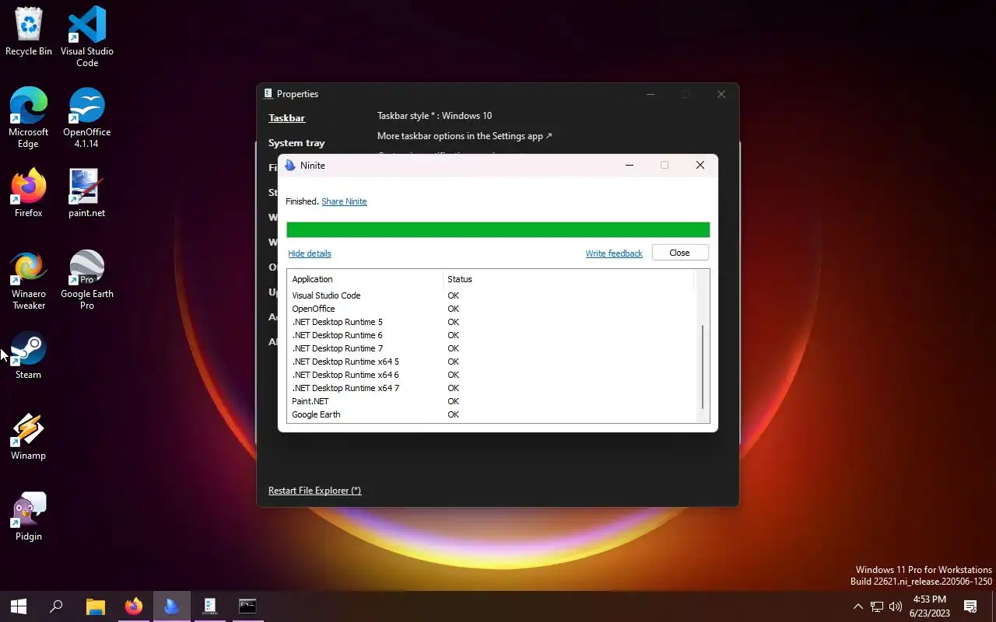Select the Winamp desktop shortcut
The width and height of the screenshot is (996, 622).
29,436
